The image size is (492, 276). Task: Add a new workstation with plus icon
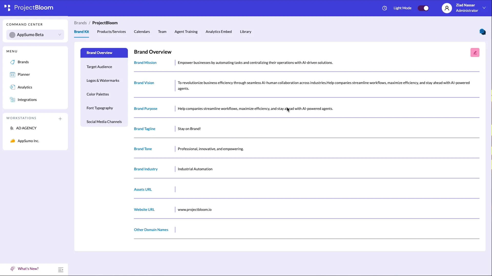tap(60, 119)
